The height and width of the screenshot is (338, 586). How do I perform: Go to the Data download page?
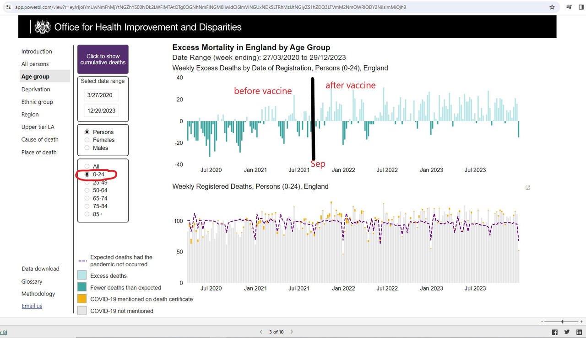41,269
